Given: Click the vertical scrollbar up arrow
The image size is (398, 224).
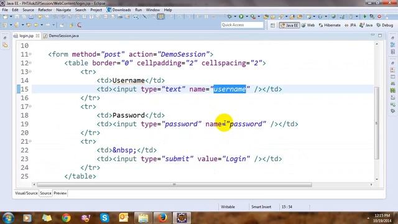Looking at the screenshot, I should click(x=377, y=44).
